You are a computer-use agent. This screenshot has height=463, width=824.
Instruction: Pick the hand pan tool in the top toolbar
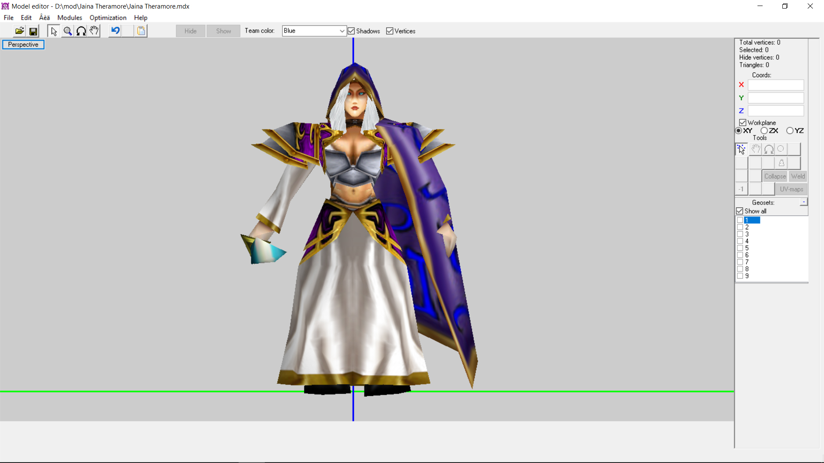point(94,31)
